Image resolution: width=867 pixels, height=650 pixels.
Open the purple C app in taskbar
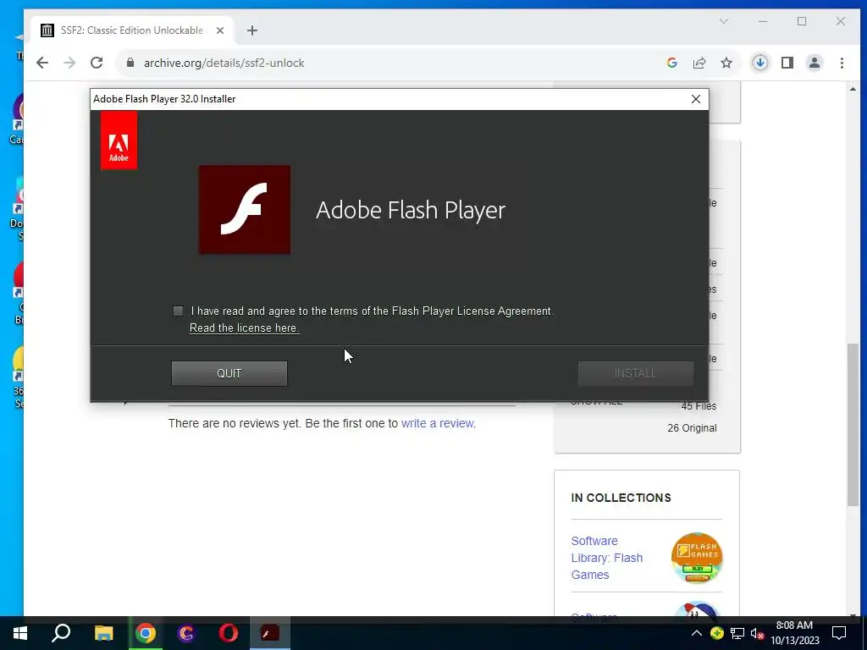187,633
